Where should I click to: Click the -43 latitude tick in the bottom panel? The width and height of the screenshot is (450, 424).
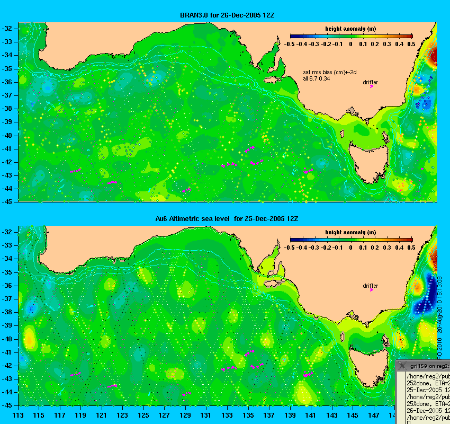pyautogui.click(x=7, y=379)
